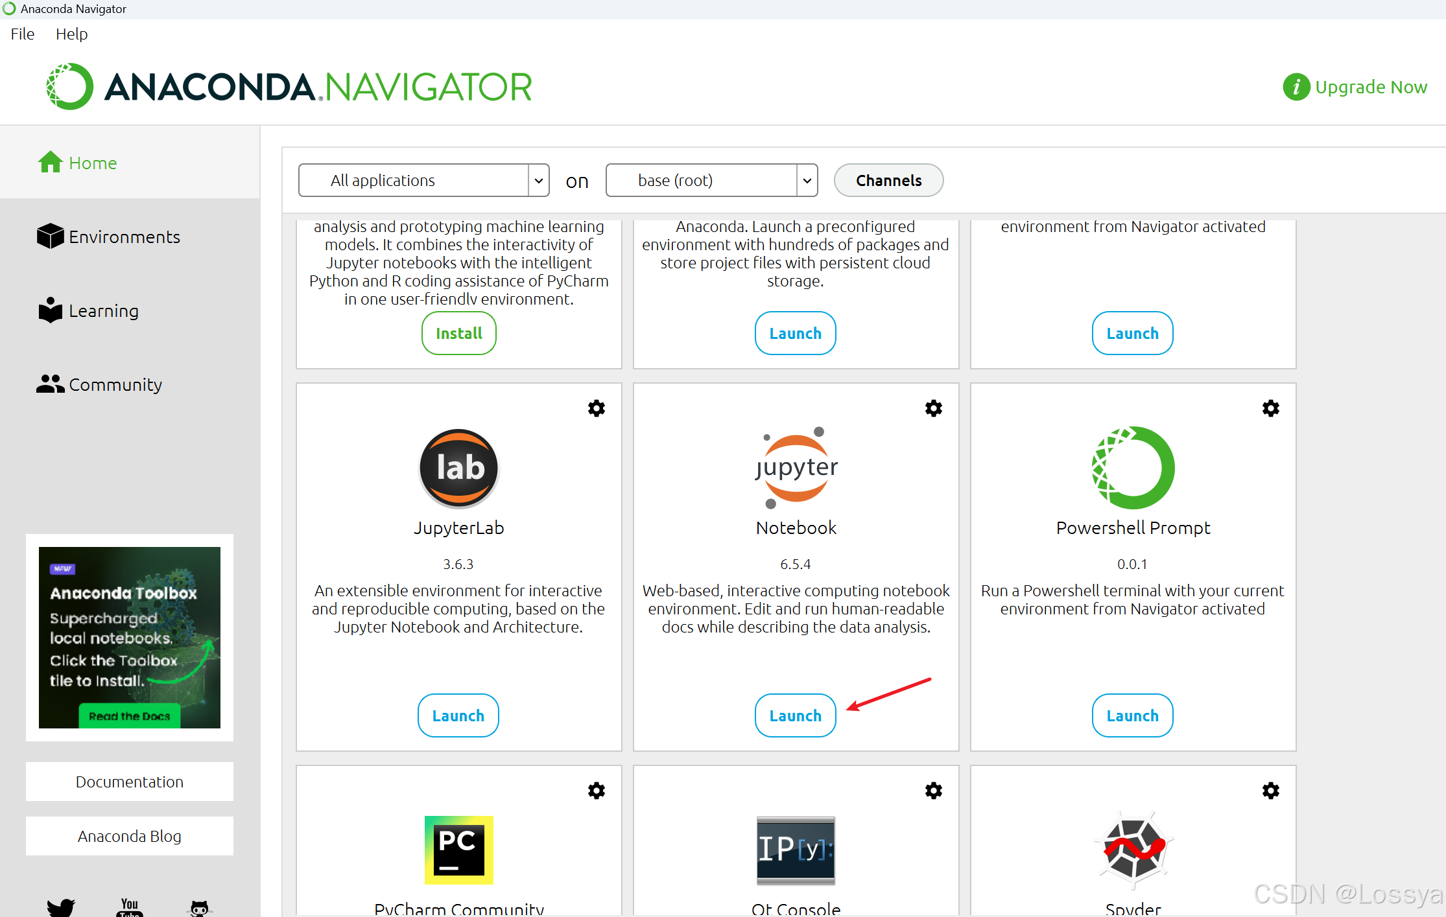Open the Help menu

click(69, 34)
